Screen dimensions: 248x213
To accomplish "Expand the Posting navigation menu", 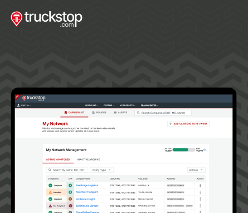I will (x=109, y=105).
